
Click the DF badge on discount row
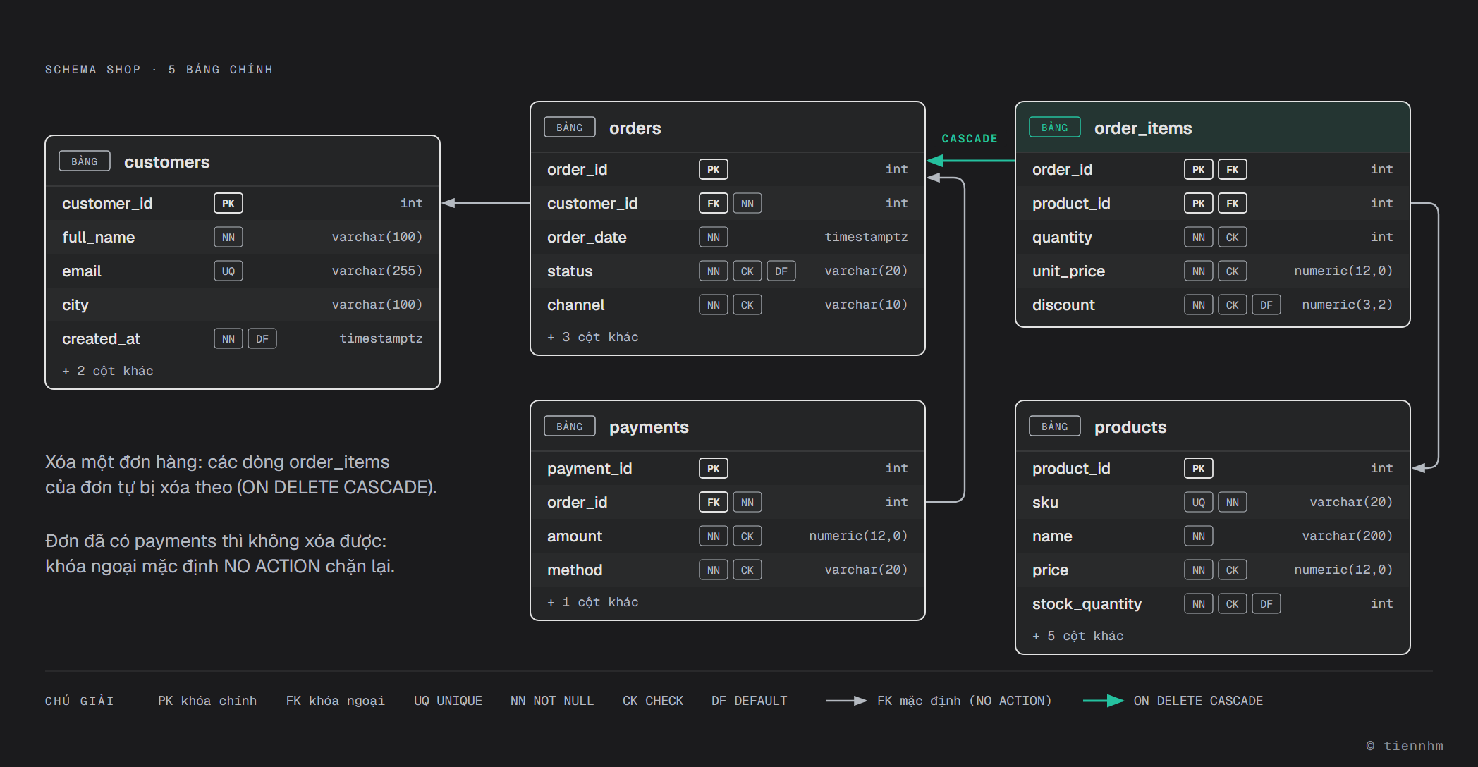(x=1266, y=305)
